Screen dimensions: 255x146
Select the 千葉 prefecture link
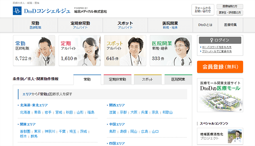(62, 131)
